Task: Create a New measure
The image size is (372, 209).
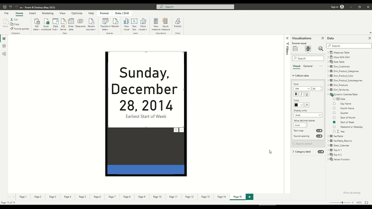Action: coord(156,24)
